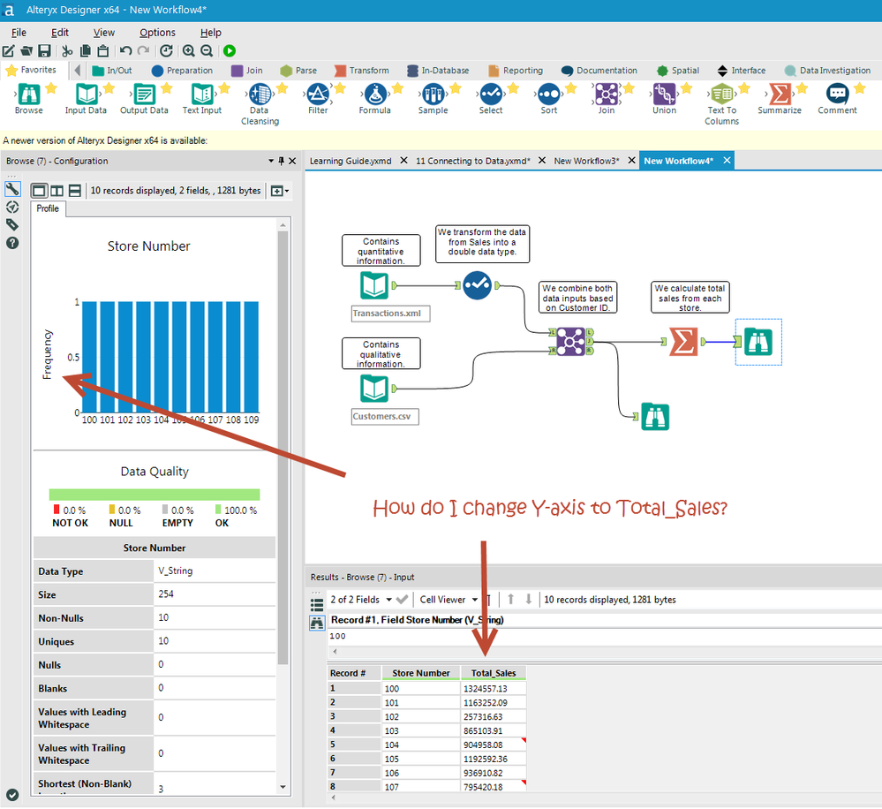The width and height of the screenshot is (882, 809).
Task: Click the Save workflow toolbar icon
Action: tap(44, 50)
